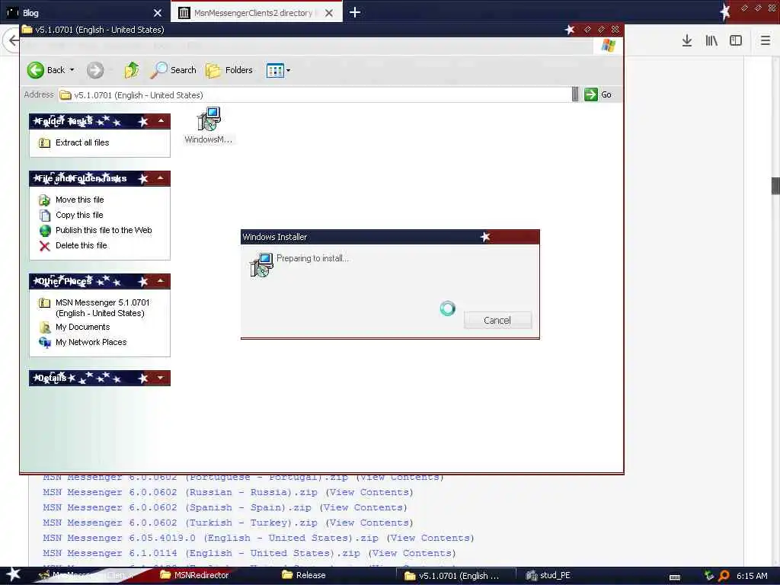The width and height of the screenshot is (780, 585).
Task: Click Delete this file
Action: click(x=81, y=246)
